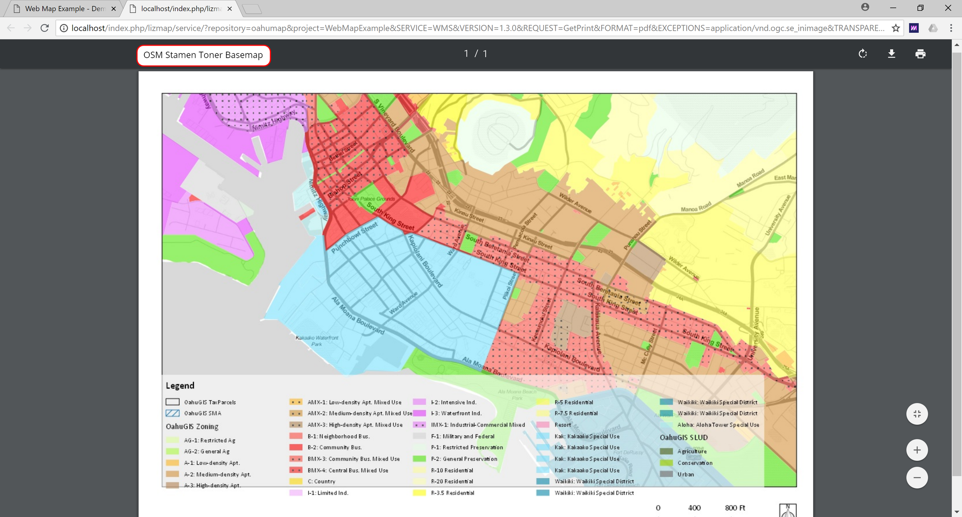The height and width of the screenshot is (517, 962).
Task: Click the Google Drive extension icon
Action: [x=933, y=28]
